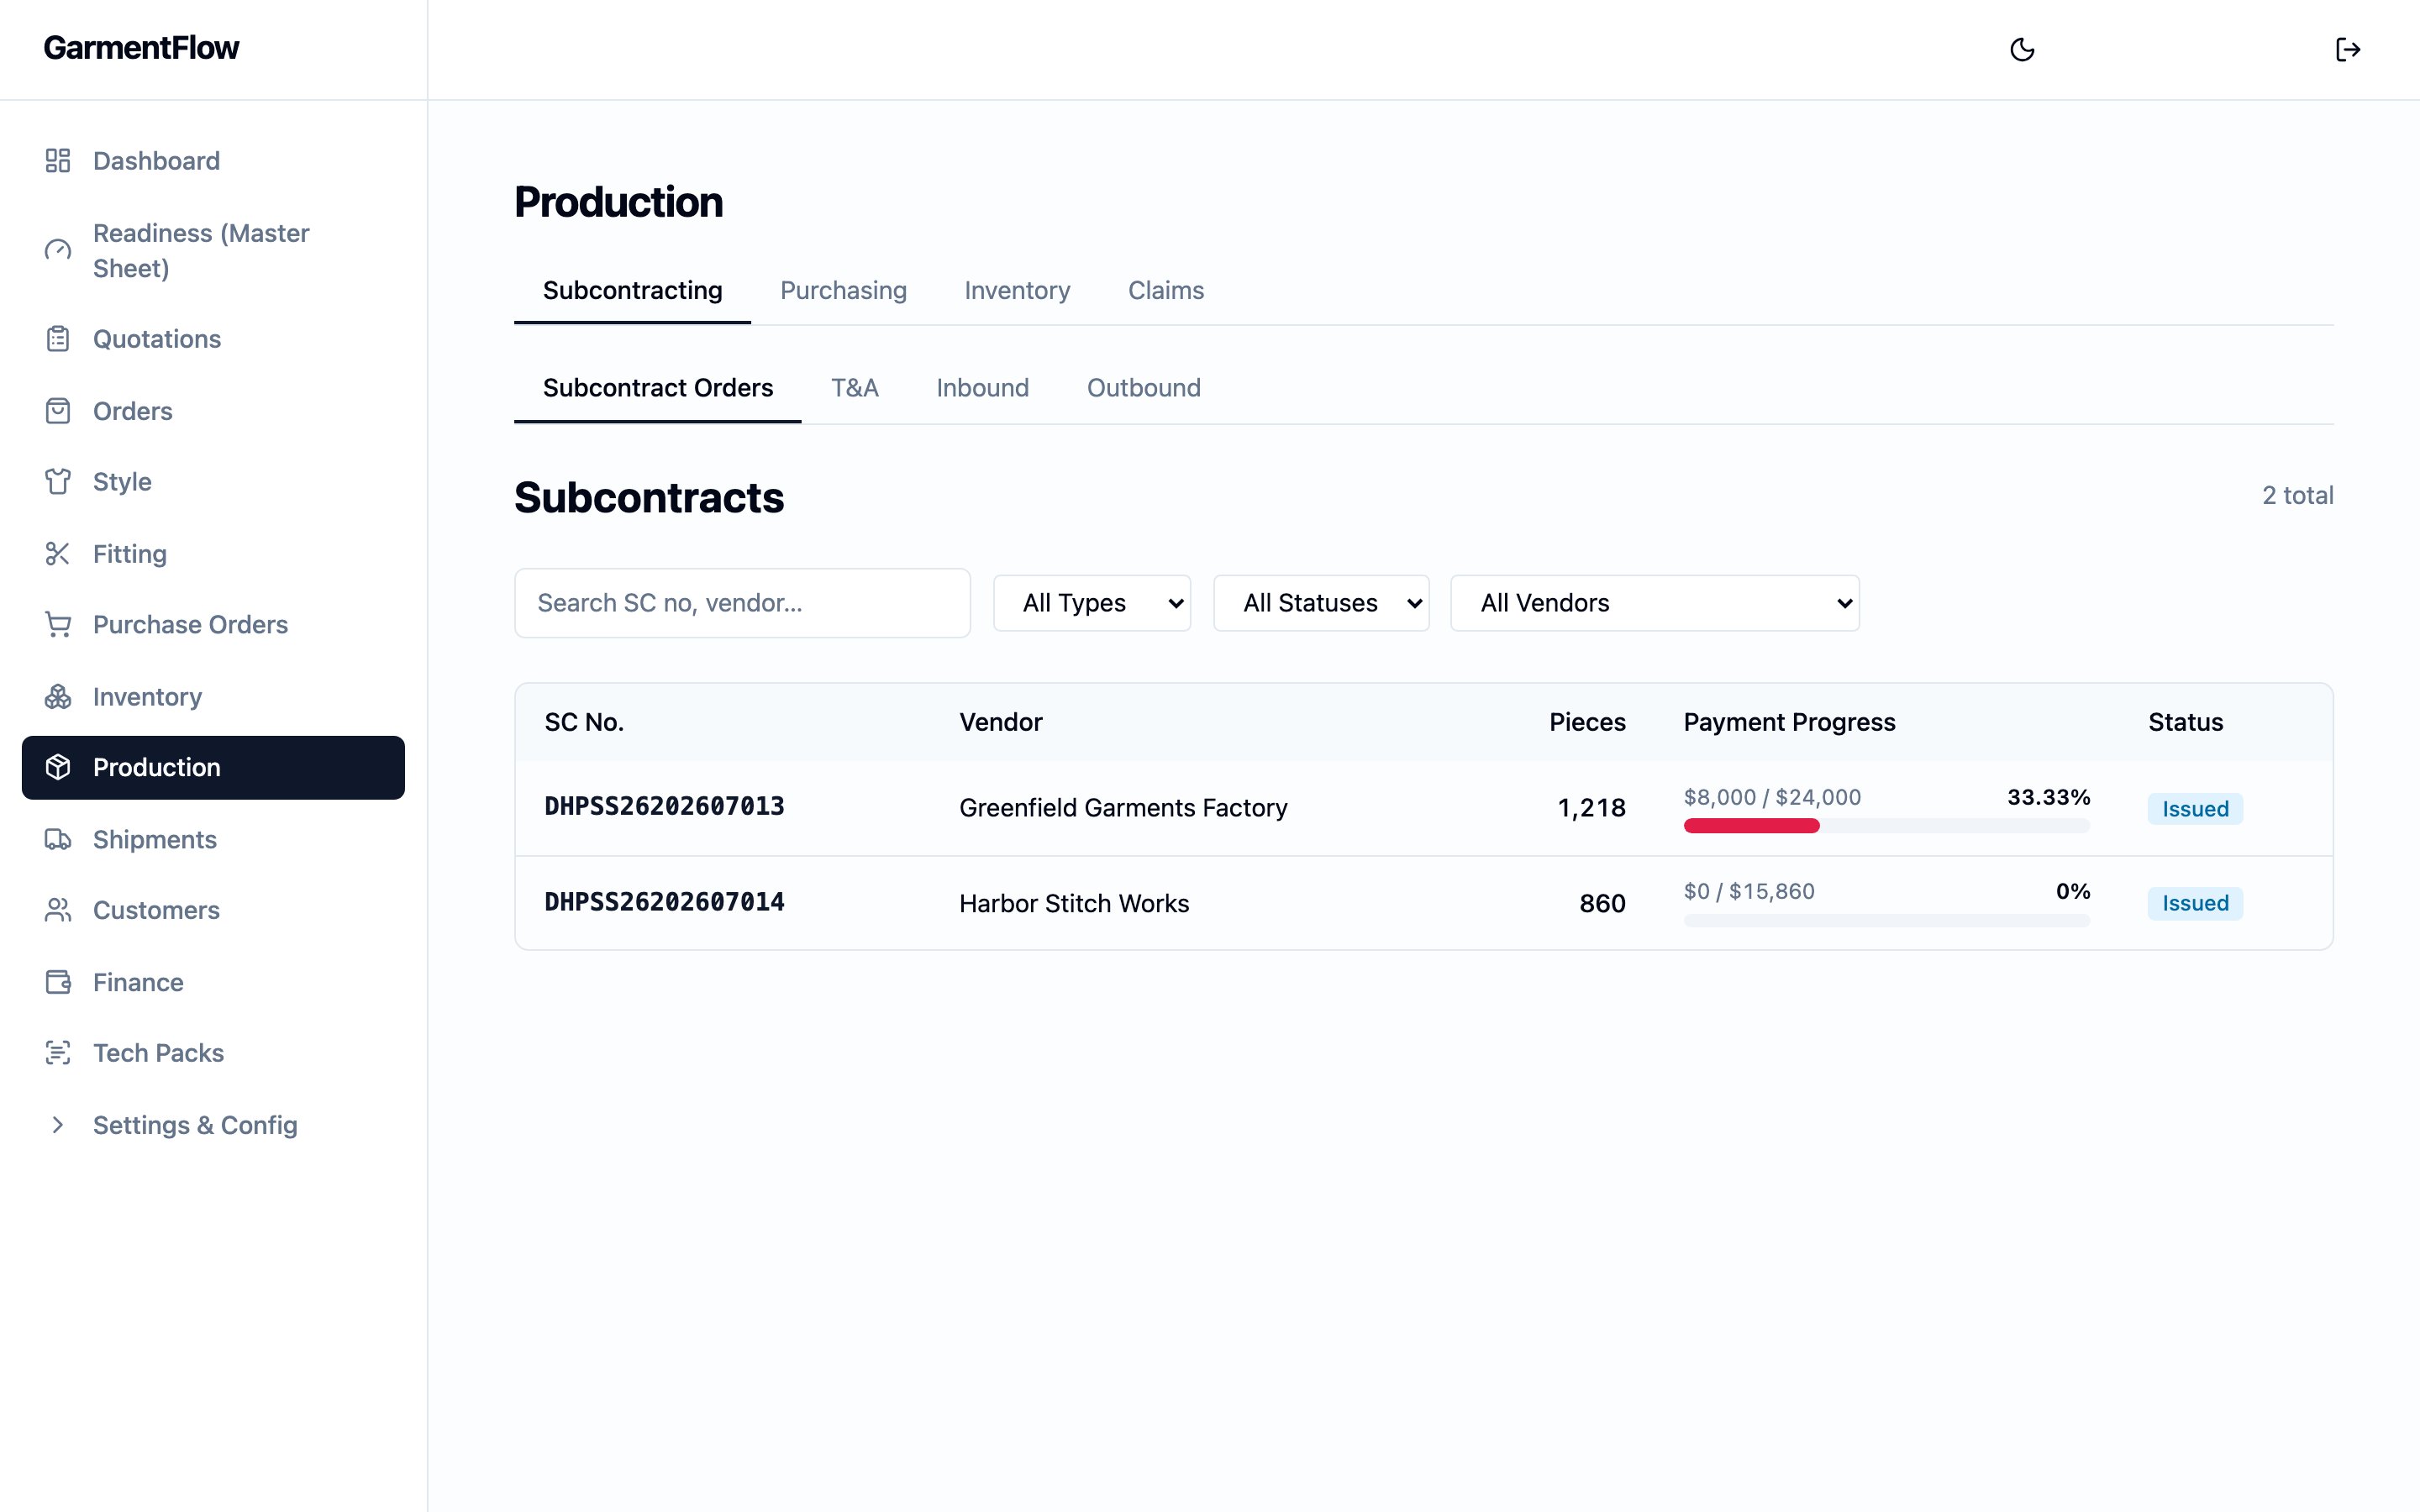Click the Inventory boxes icon in sidebar

pos(58,697)
